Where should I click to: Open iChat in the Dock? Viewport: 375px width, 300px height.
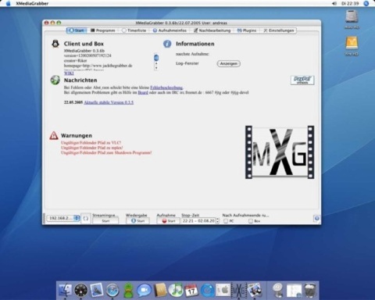point(144,290)
